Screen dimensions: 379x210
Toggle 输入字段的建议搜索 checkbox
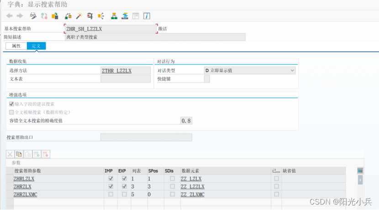tap(11, 104)
